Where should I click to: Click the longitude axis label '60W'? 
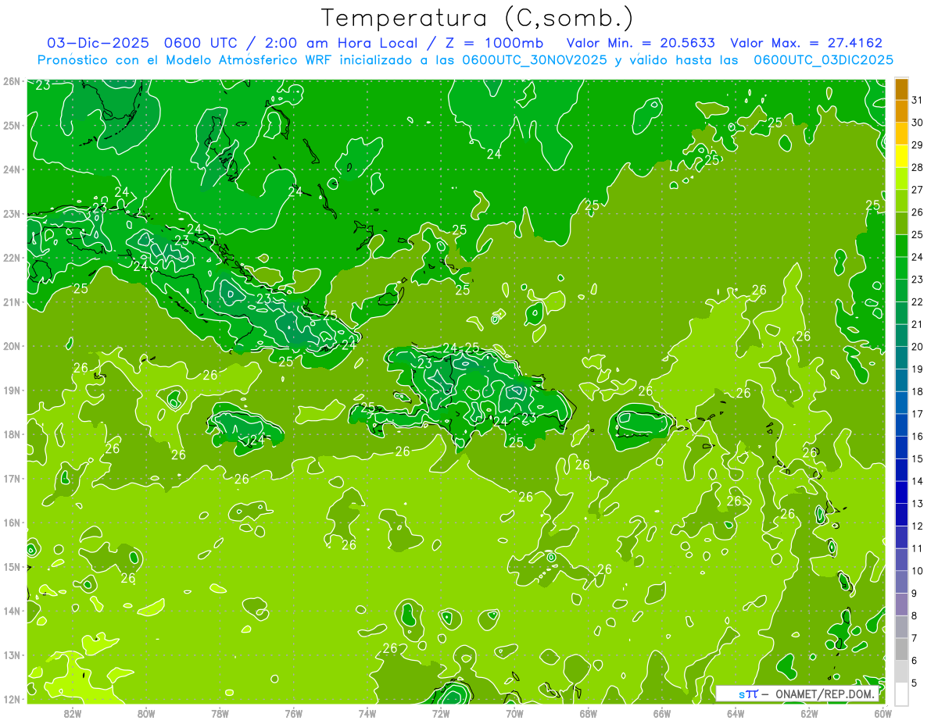(x=883, y=713)
